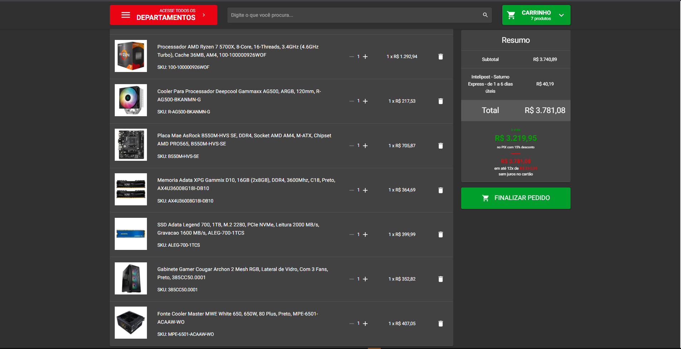681x349 pixels.
Task: Open Cooler Deepcool Gammaxx AG500 title link
Action: [x=239, y=96]
